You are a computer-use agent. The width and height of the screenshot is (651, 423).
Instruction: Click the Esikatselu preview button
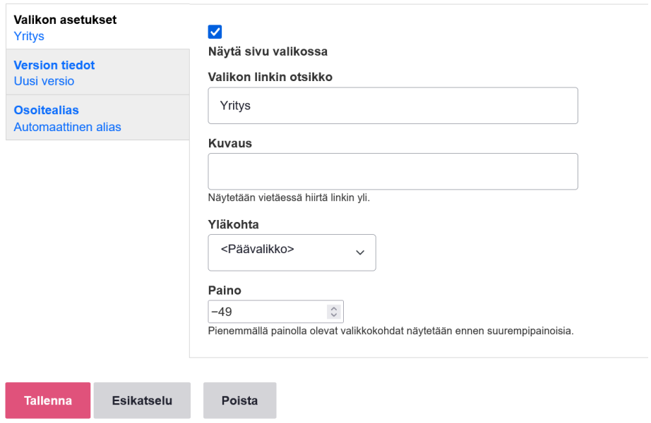click(142, 400)
